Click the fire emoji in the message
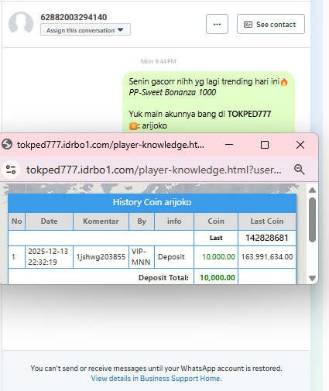 point(284,82)
